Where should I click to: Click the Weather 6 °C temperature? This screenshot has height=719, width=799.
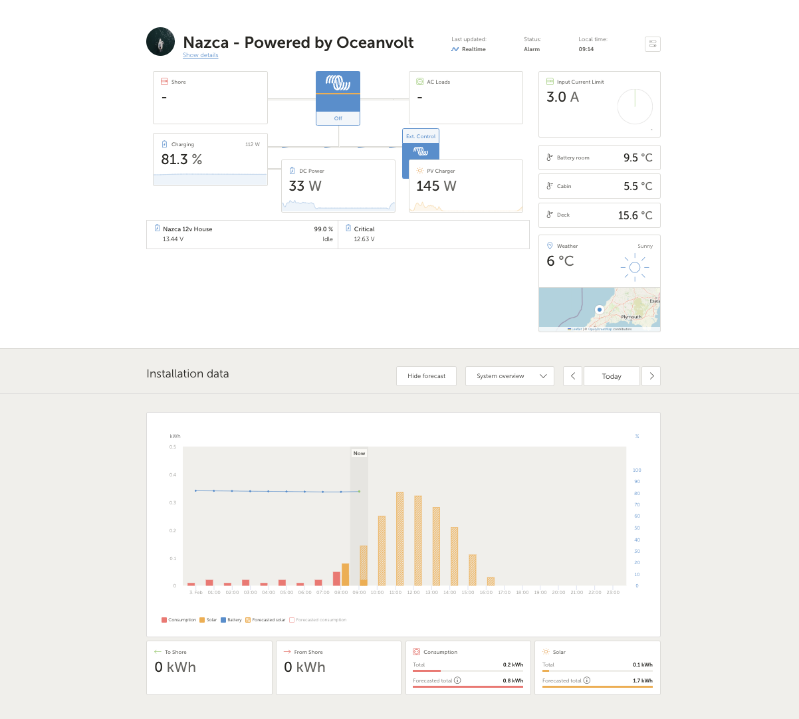point(560,261)
